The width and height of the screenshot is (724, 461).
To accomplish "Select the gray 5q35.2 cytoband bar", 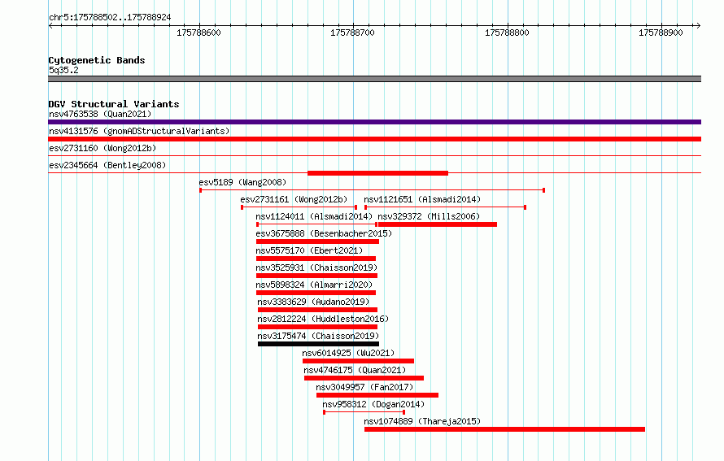I will click(374, 79).
